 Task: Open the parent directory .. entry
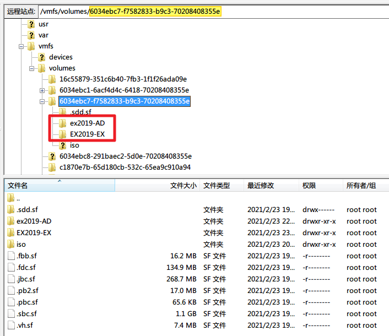coord(18,198)
